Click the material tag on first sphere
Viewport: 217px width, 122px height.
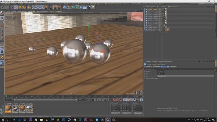coord(166,9)
